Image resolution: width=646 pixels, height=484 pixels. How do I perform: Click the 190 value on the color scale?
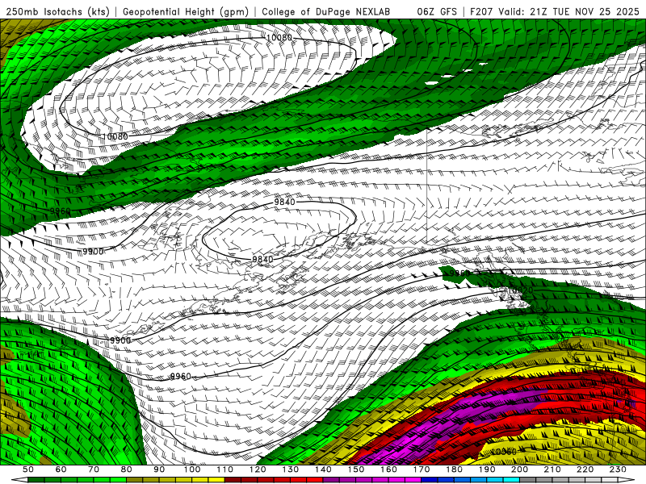[x=487, y=469]
